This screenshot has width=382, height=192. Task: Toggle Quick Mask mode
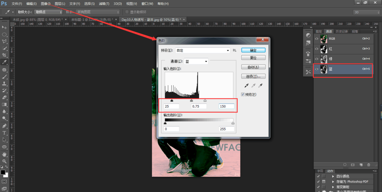point(4,182)
